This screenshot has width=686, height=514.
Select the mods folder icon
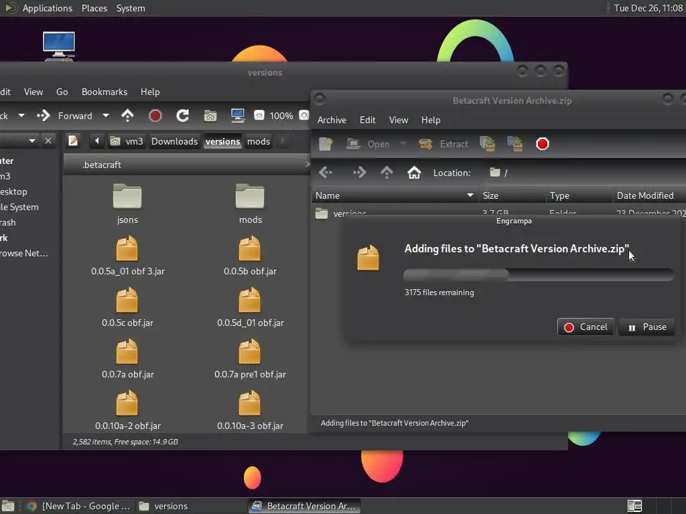251,204
